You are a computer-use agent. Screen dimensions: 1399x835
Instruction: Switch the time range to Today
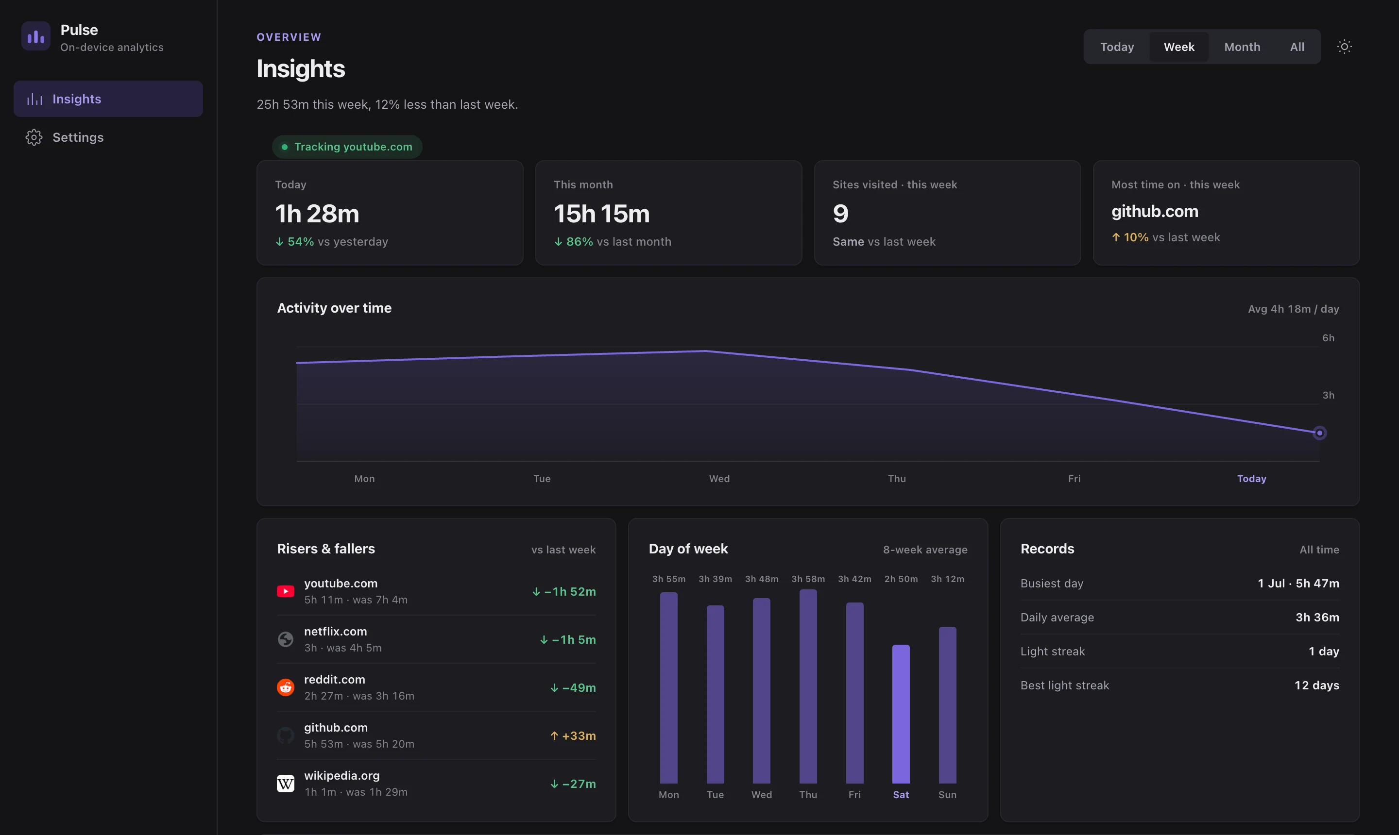(1116, 47)
